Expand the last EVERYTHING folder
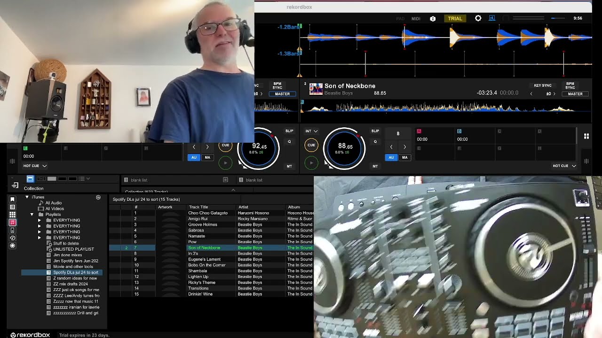This screenshot has width=602, height=338. [x=40, y=238]
